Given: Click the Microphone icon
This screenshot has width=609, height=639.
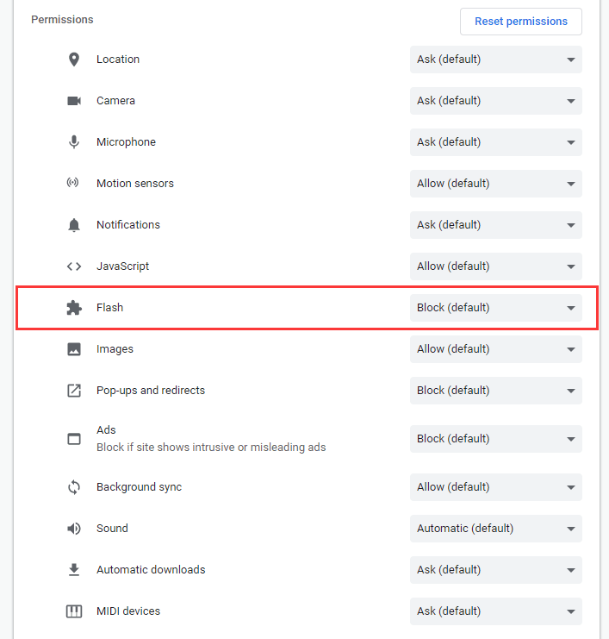Looking at the screenshot, I should click(74, 141).
